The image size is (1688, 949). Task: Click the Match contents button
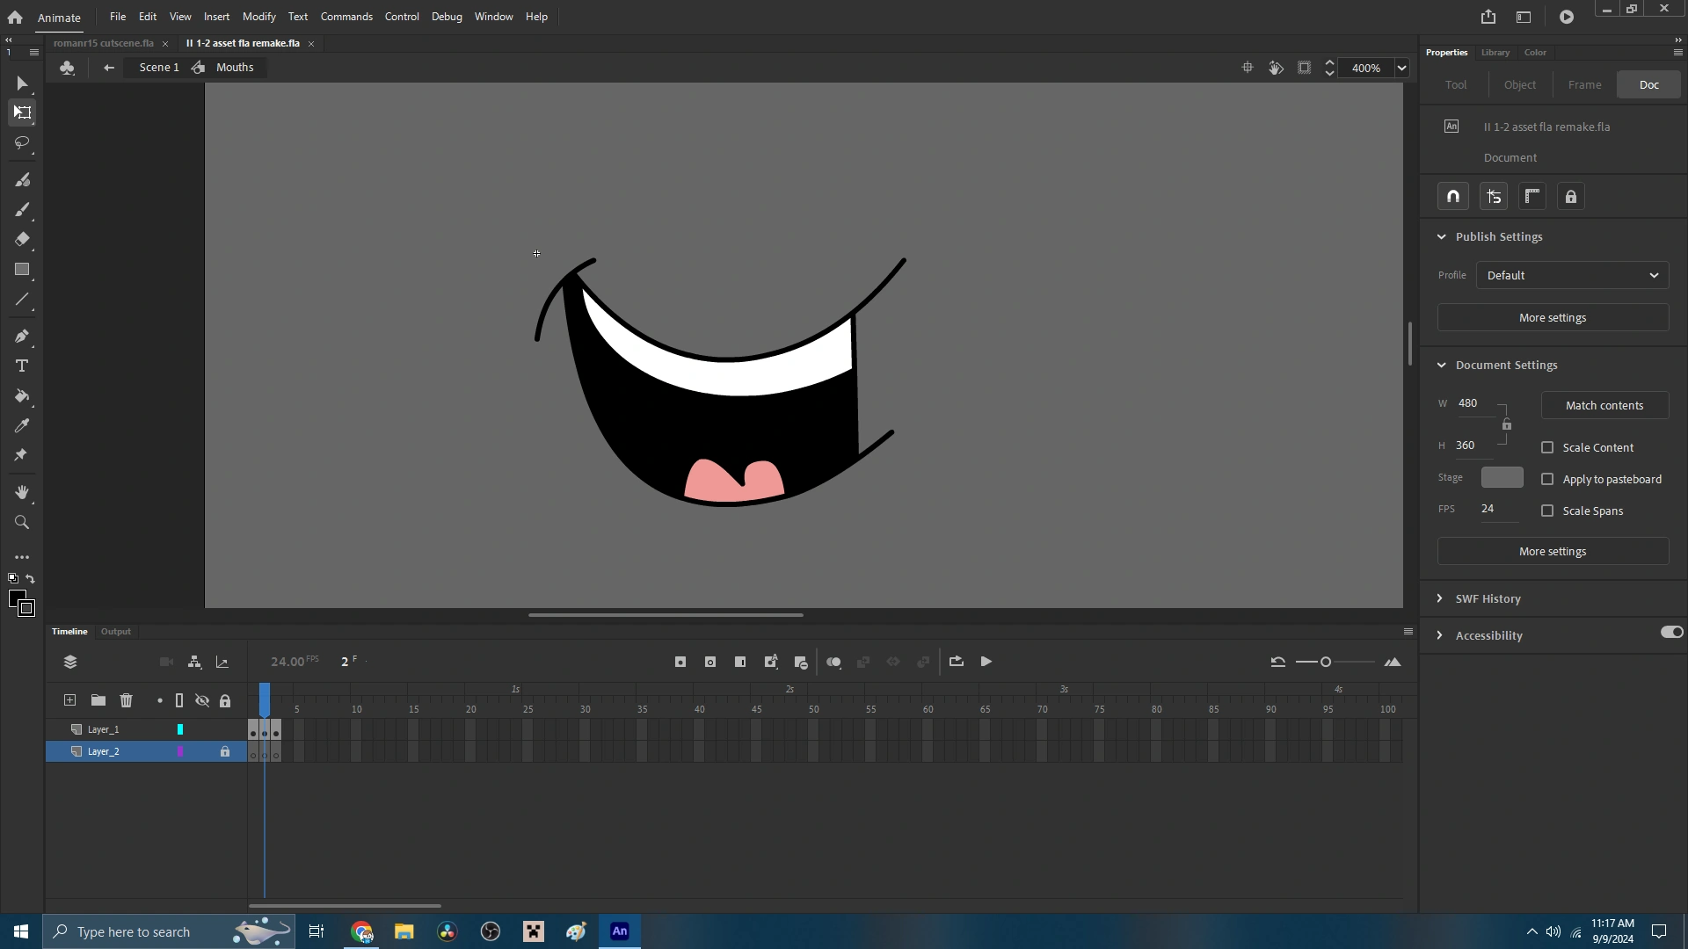(x=1604, y=405)
